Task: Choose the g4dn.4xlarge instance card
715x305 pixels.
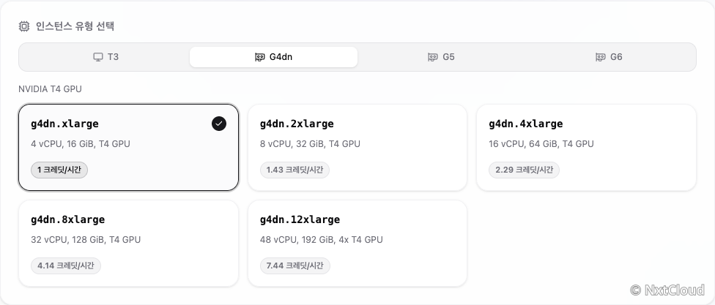Action: click(x=586, y=148)
